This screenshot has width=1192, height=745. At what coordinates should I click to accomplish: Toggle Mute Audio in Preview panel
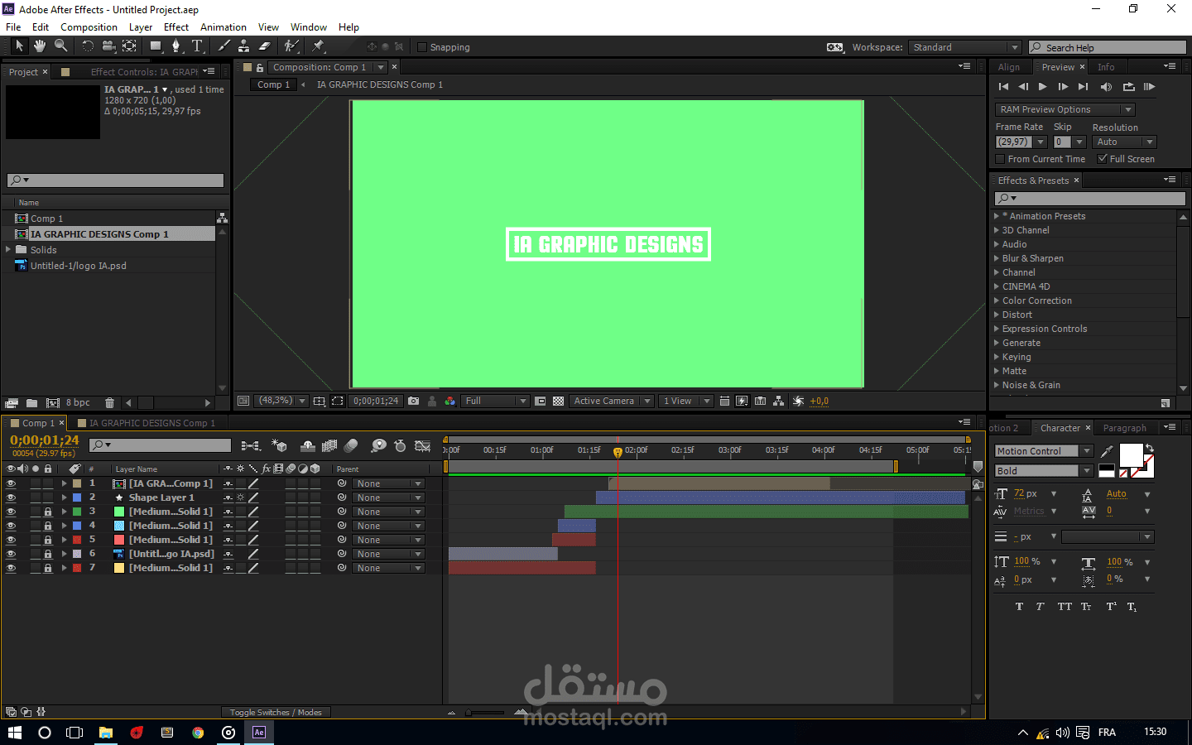tap(1106, 87)
